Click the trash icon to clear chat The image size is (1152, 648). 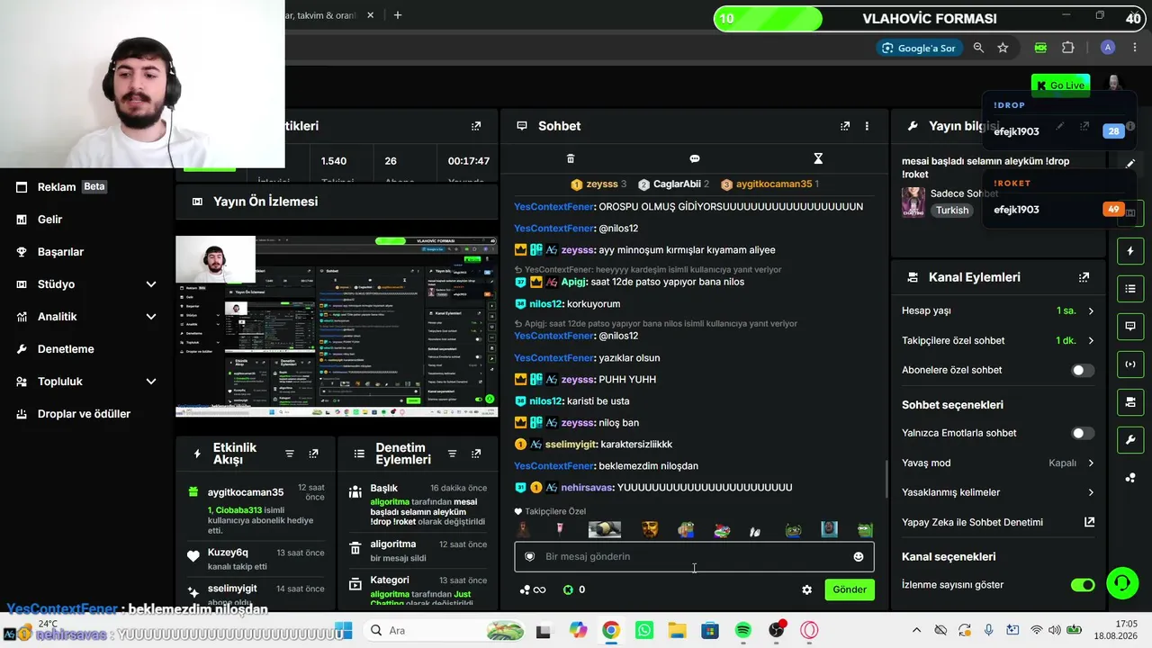click(570, 158)
